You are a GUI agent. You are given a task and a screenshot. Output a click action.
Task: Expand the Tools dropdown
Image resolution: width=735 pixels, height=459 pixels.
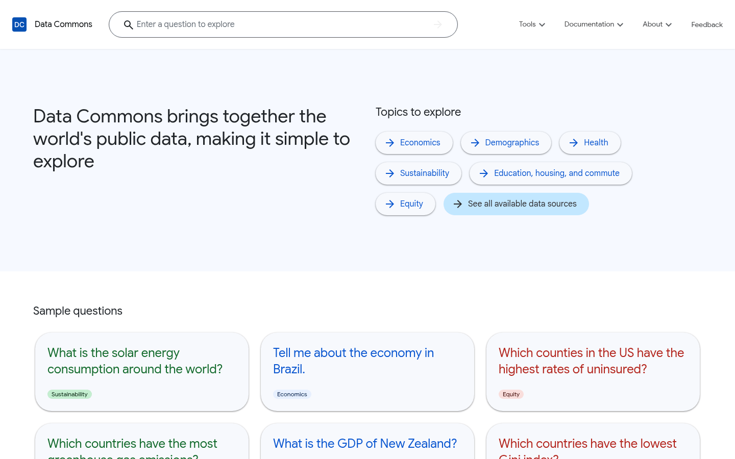(531, 24)
